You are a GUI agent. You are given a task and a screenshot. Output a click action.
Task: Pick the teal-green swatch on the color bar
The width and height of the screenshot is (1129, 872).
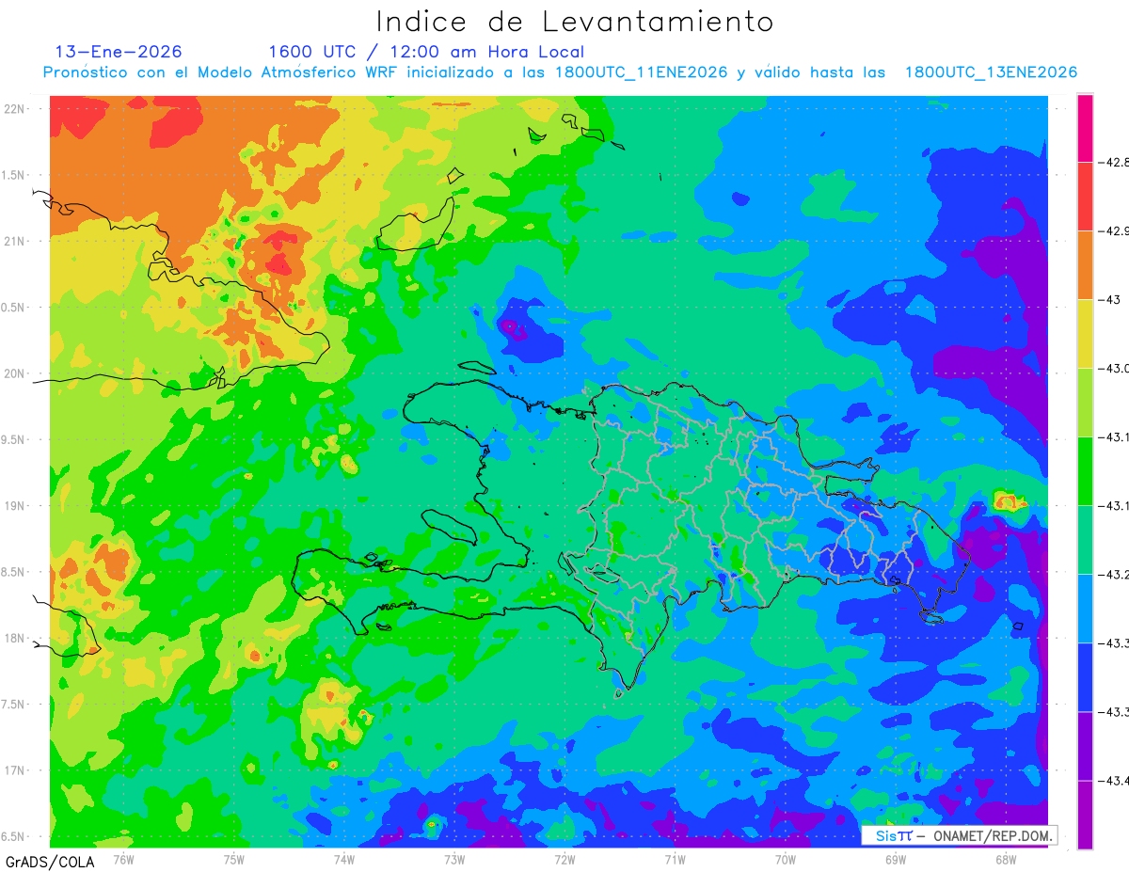[1085, 540]
